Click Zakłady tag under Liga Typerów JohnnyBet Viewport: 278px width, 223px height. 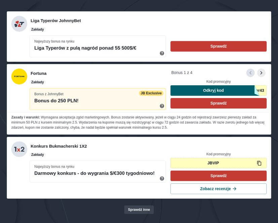37,30
